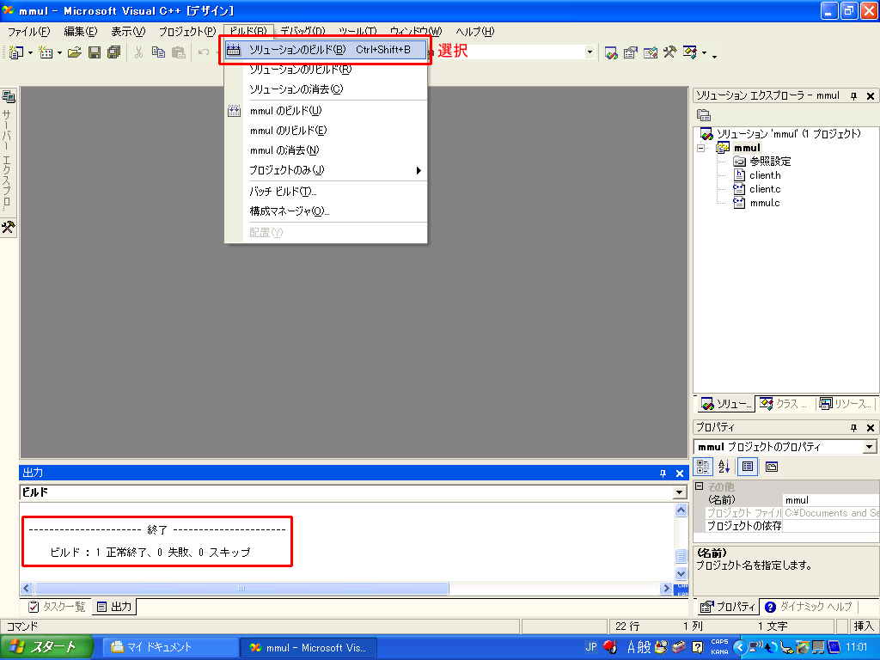Image resolution: width=880 pixels, height=660 pixels.
Task: Click the Save floppy disk icon
Action: click(x=95, y=52)
